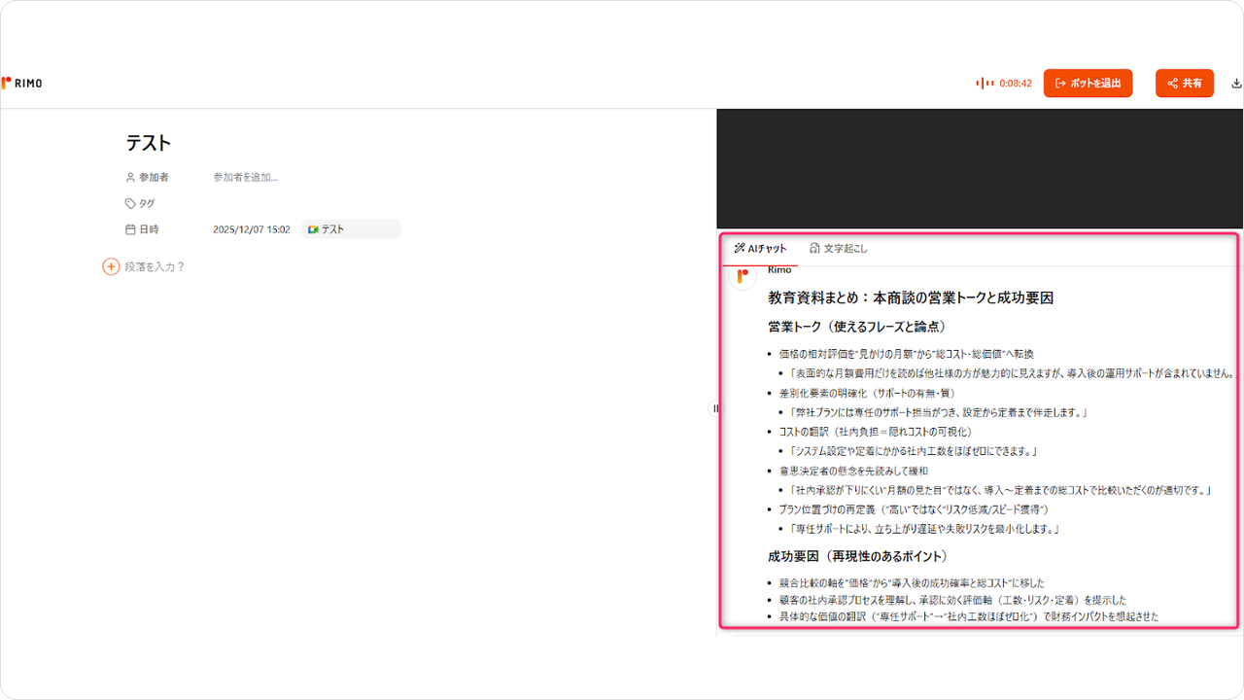Add a paragraph with the plus icon
The image size is (1244, 700).
coord(111,266)
